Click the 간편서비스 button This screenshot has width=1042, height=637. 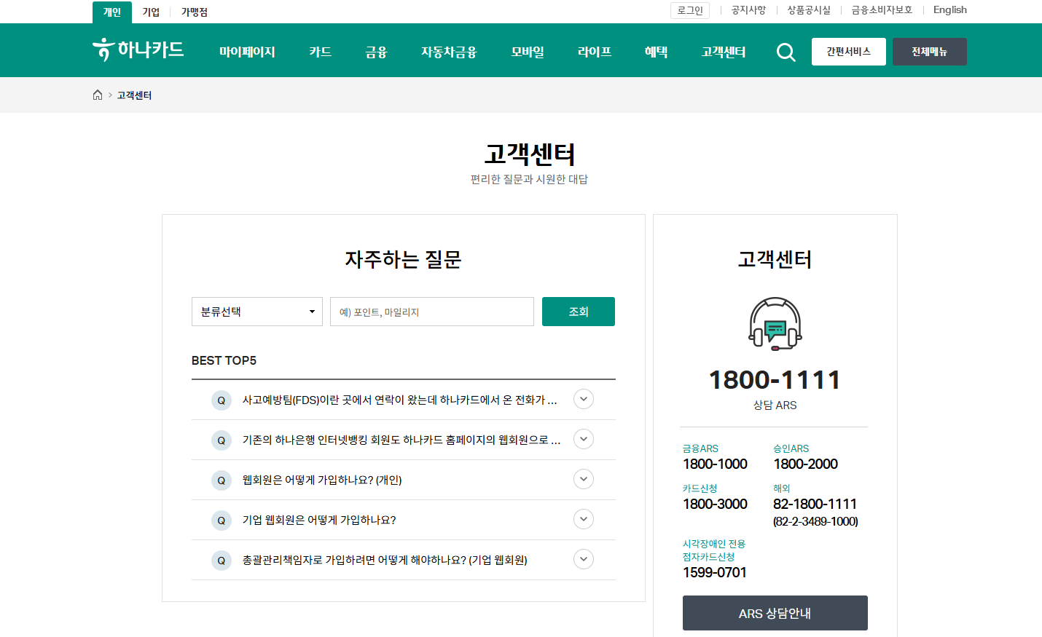click(x=849, y=52)
